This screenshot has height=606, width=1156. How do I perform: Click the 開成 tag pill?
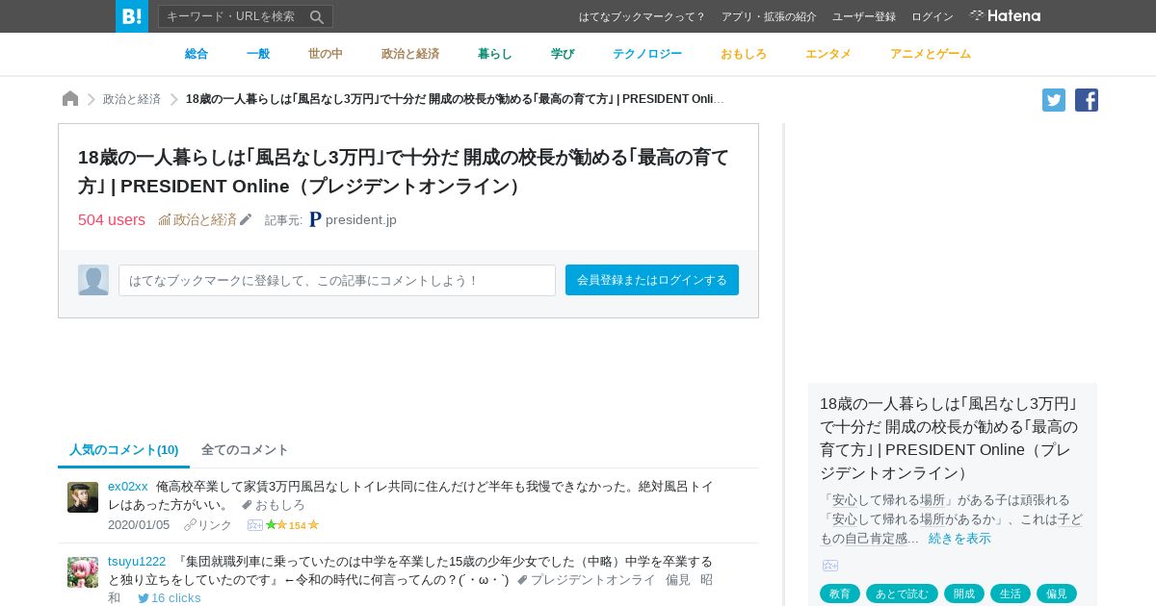click(x=964, y=593)
